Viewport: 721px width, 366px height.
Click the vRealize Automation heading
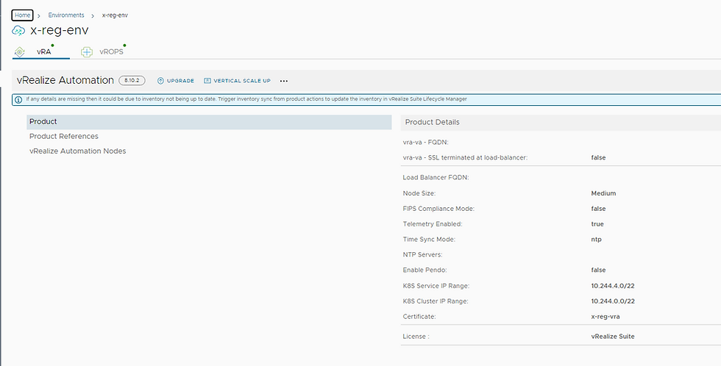pos(65,80)
